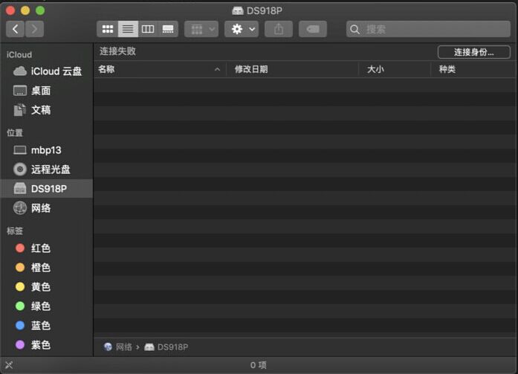Viewport: 518px width, 374px height.
Task: Click the document icon beside 文稿
Action: [20, 110]
